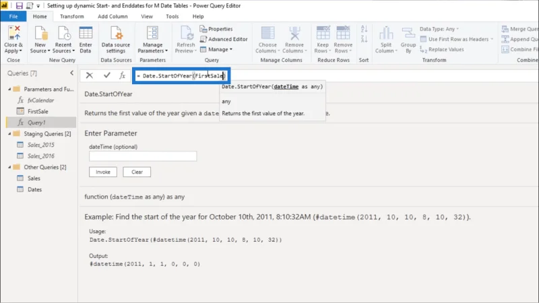Click Keep Rows icon
This screenshot has width=539, height=303.
click(323, 33)
